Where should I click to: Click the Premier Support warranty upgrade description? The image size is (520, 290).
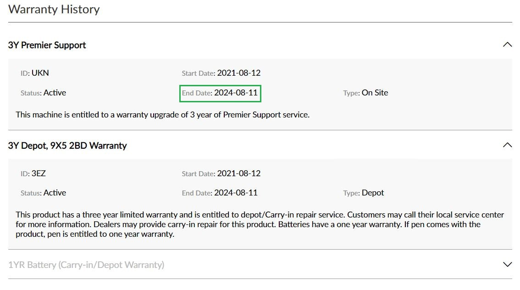163,115
